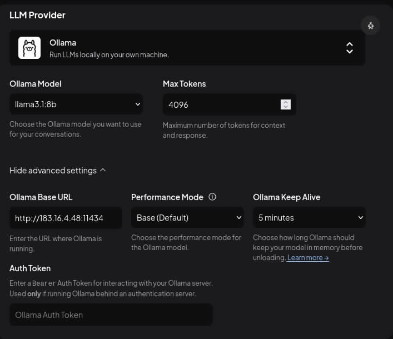Increase Max Tokens with the up stepper arrow
This screenshot has width=393, height=339.
coord(286,102)
